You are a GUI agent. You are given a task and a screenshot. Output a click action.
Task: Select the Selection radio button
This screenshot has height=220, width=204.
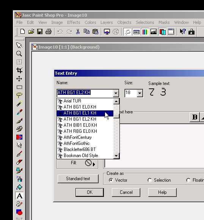click(x=149, y=180)
